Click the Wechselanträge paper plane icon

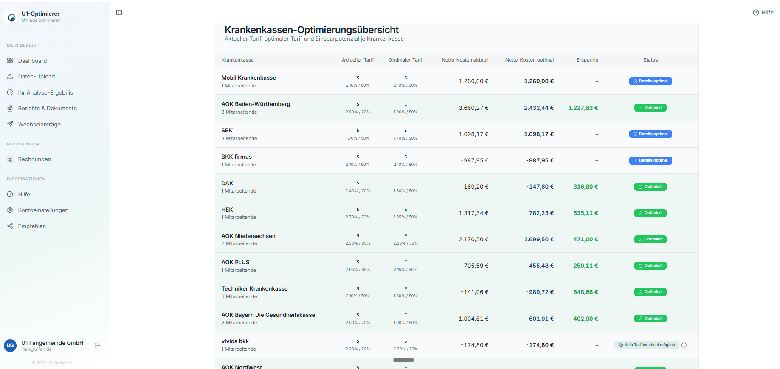tap(10, 124)
